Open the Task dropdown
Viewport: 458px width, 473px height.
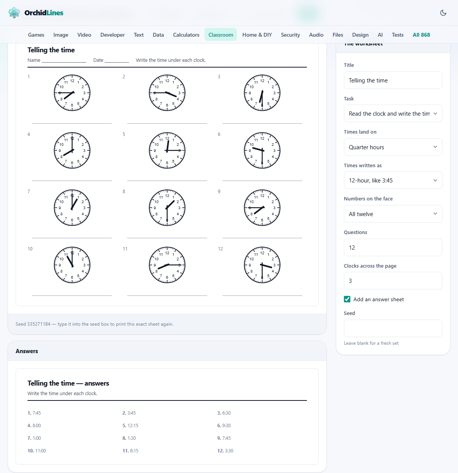(393, 113)
